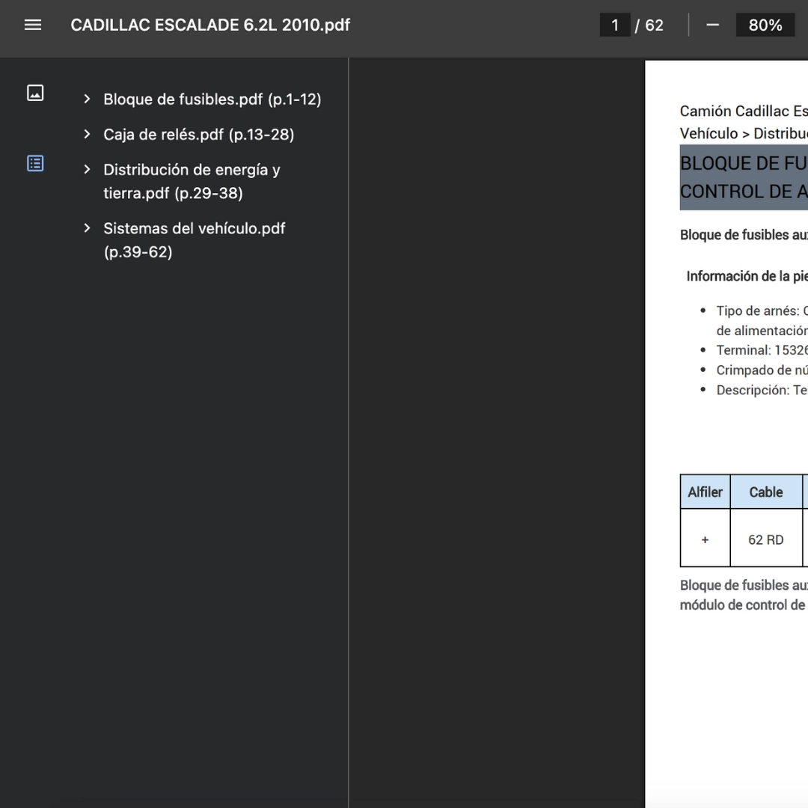Viewport: 808px width, 808px height.
Task: Switch to page thumbnails view icon
Action: 35,93
